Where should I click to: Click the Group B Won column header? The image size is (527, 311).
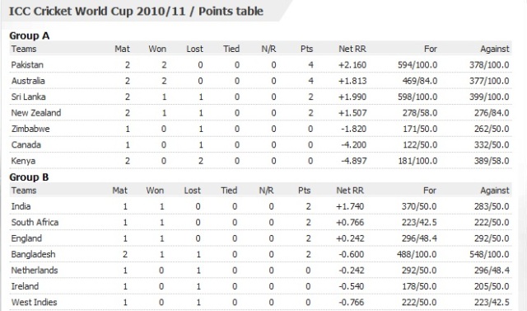(x=155, y=191)
